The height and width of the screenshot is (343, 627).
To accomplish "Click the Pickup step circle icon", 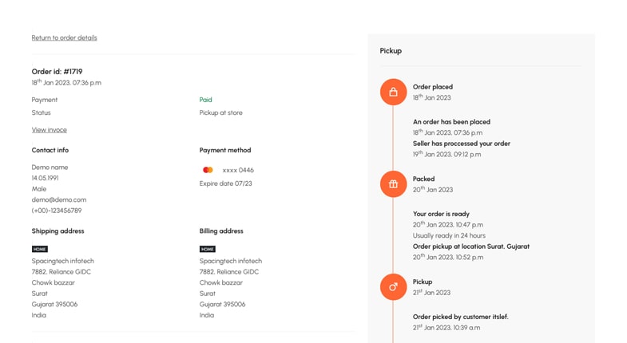I will [x=393, y=287].
